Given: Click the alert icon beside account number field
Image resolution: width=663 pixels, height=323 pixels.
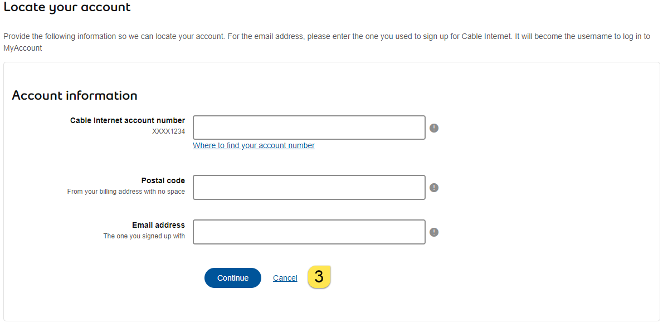Looking at the screenshot, I should pos(434,128).
